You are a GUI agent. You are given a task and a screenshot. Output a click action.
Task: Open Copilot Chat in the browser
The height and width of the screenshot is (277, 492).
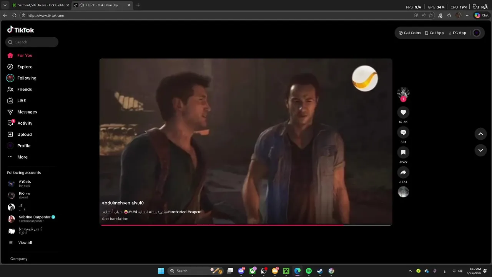click(x=481, y=15)
